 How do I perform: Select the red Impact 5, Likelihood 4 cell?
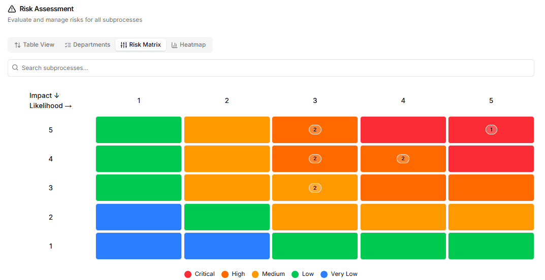[403, 130]
